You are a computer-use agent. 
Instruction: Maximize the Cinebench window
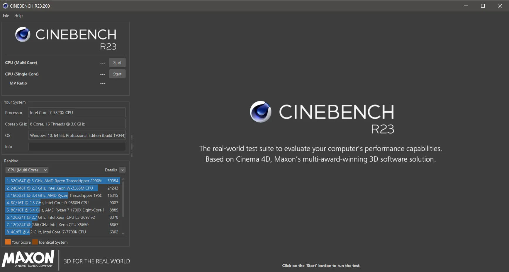point(483,6)
